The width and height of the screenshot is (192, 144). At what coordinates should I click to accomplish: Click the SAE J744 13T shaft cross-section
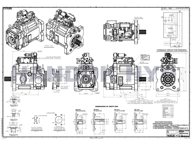(x=120, y=122)
